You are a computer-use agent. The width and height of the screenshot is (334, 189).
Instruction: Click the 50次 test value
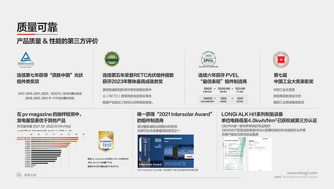(x=223, y=99)
